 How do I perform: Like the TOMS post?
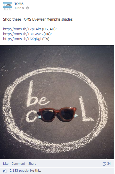pyautogui.click(x=6, y=163)
